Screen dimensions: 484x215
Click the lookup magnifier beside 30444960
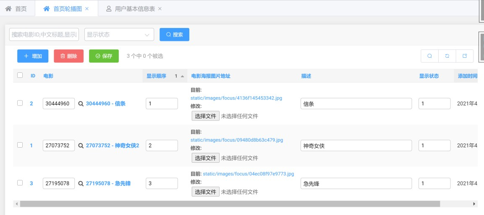81,104
